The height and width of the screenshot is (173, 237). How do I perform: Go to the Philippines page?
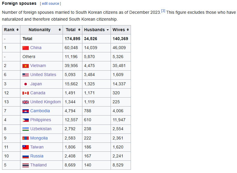tap(41, 120)
